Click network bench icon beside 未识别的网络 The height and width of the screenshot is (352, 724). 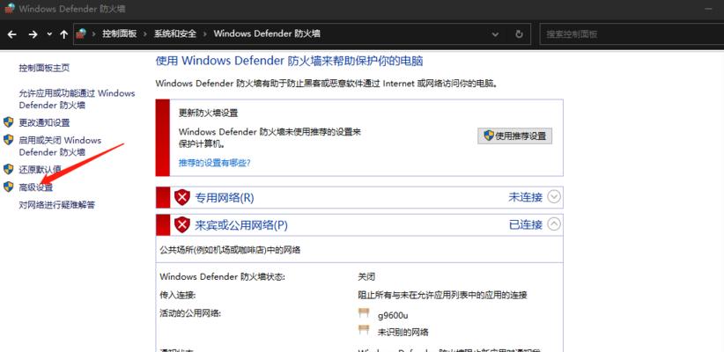tap(364, 329)
